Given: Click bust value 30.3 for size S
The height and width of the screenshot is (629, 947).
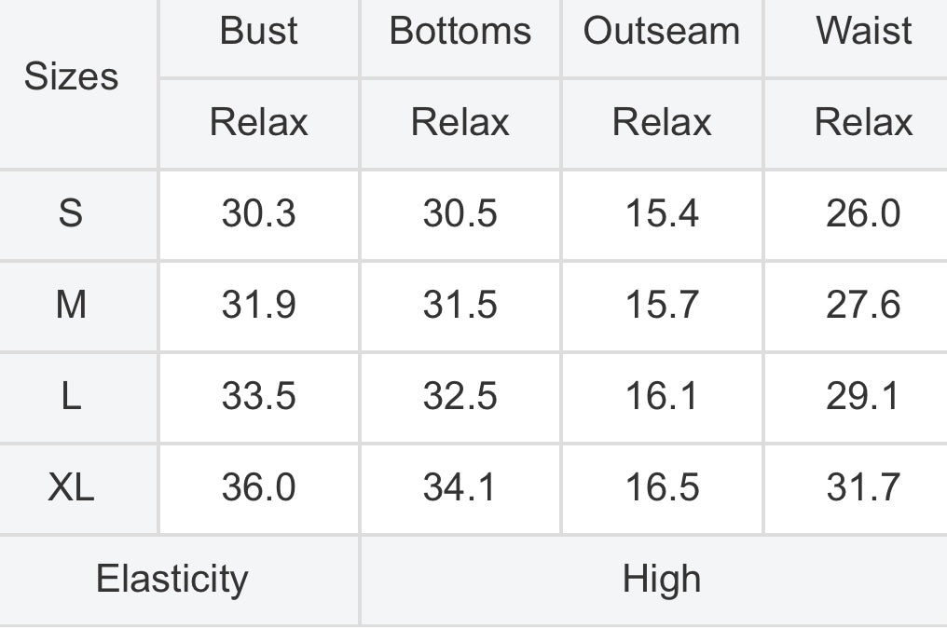Looking at the screenshot, I should click(x=258, y=213).
